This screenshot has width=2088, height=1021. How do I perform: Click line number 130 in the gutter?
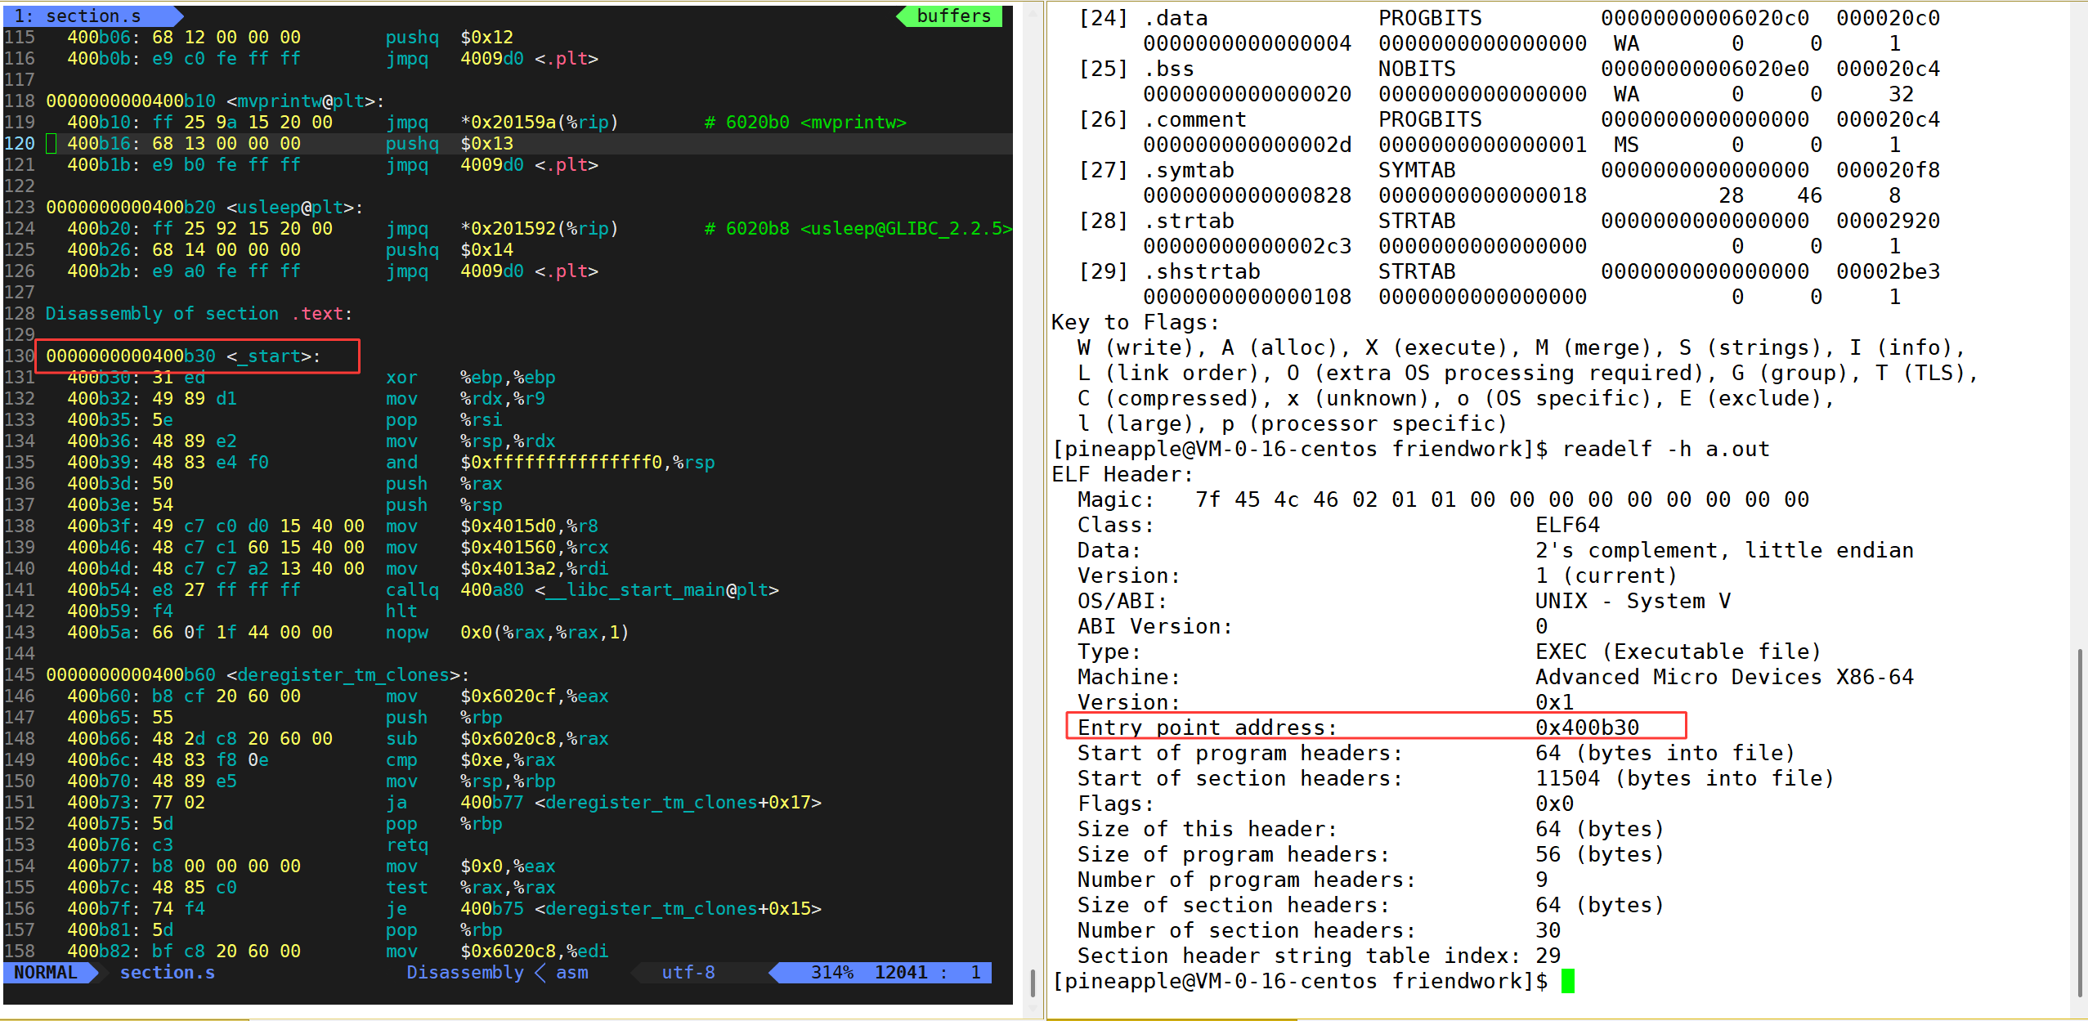pyautogui.click(x=20, y=356)
